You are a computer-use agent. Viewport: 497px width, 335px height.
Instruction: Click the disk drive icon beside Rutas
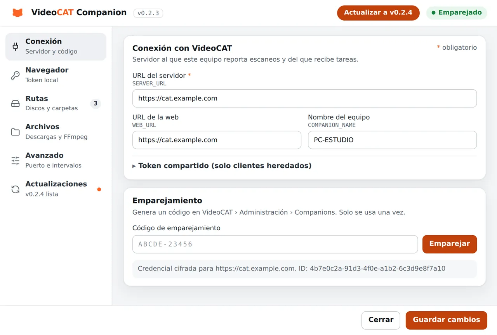point(16,104)
